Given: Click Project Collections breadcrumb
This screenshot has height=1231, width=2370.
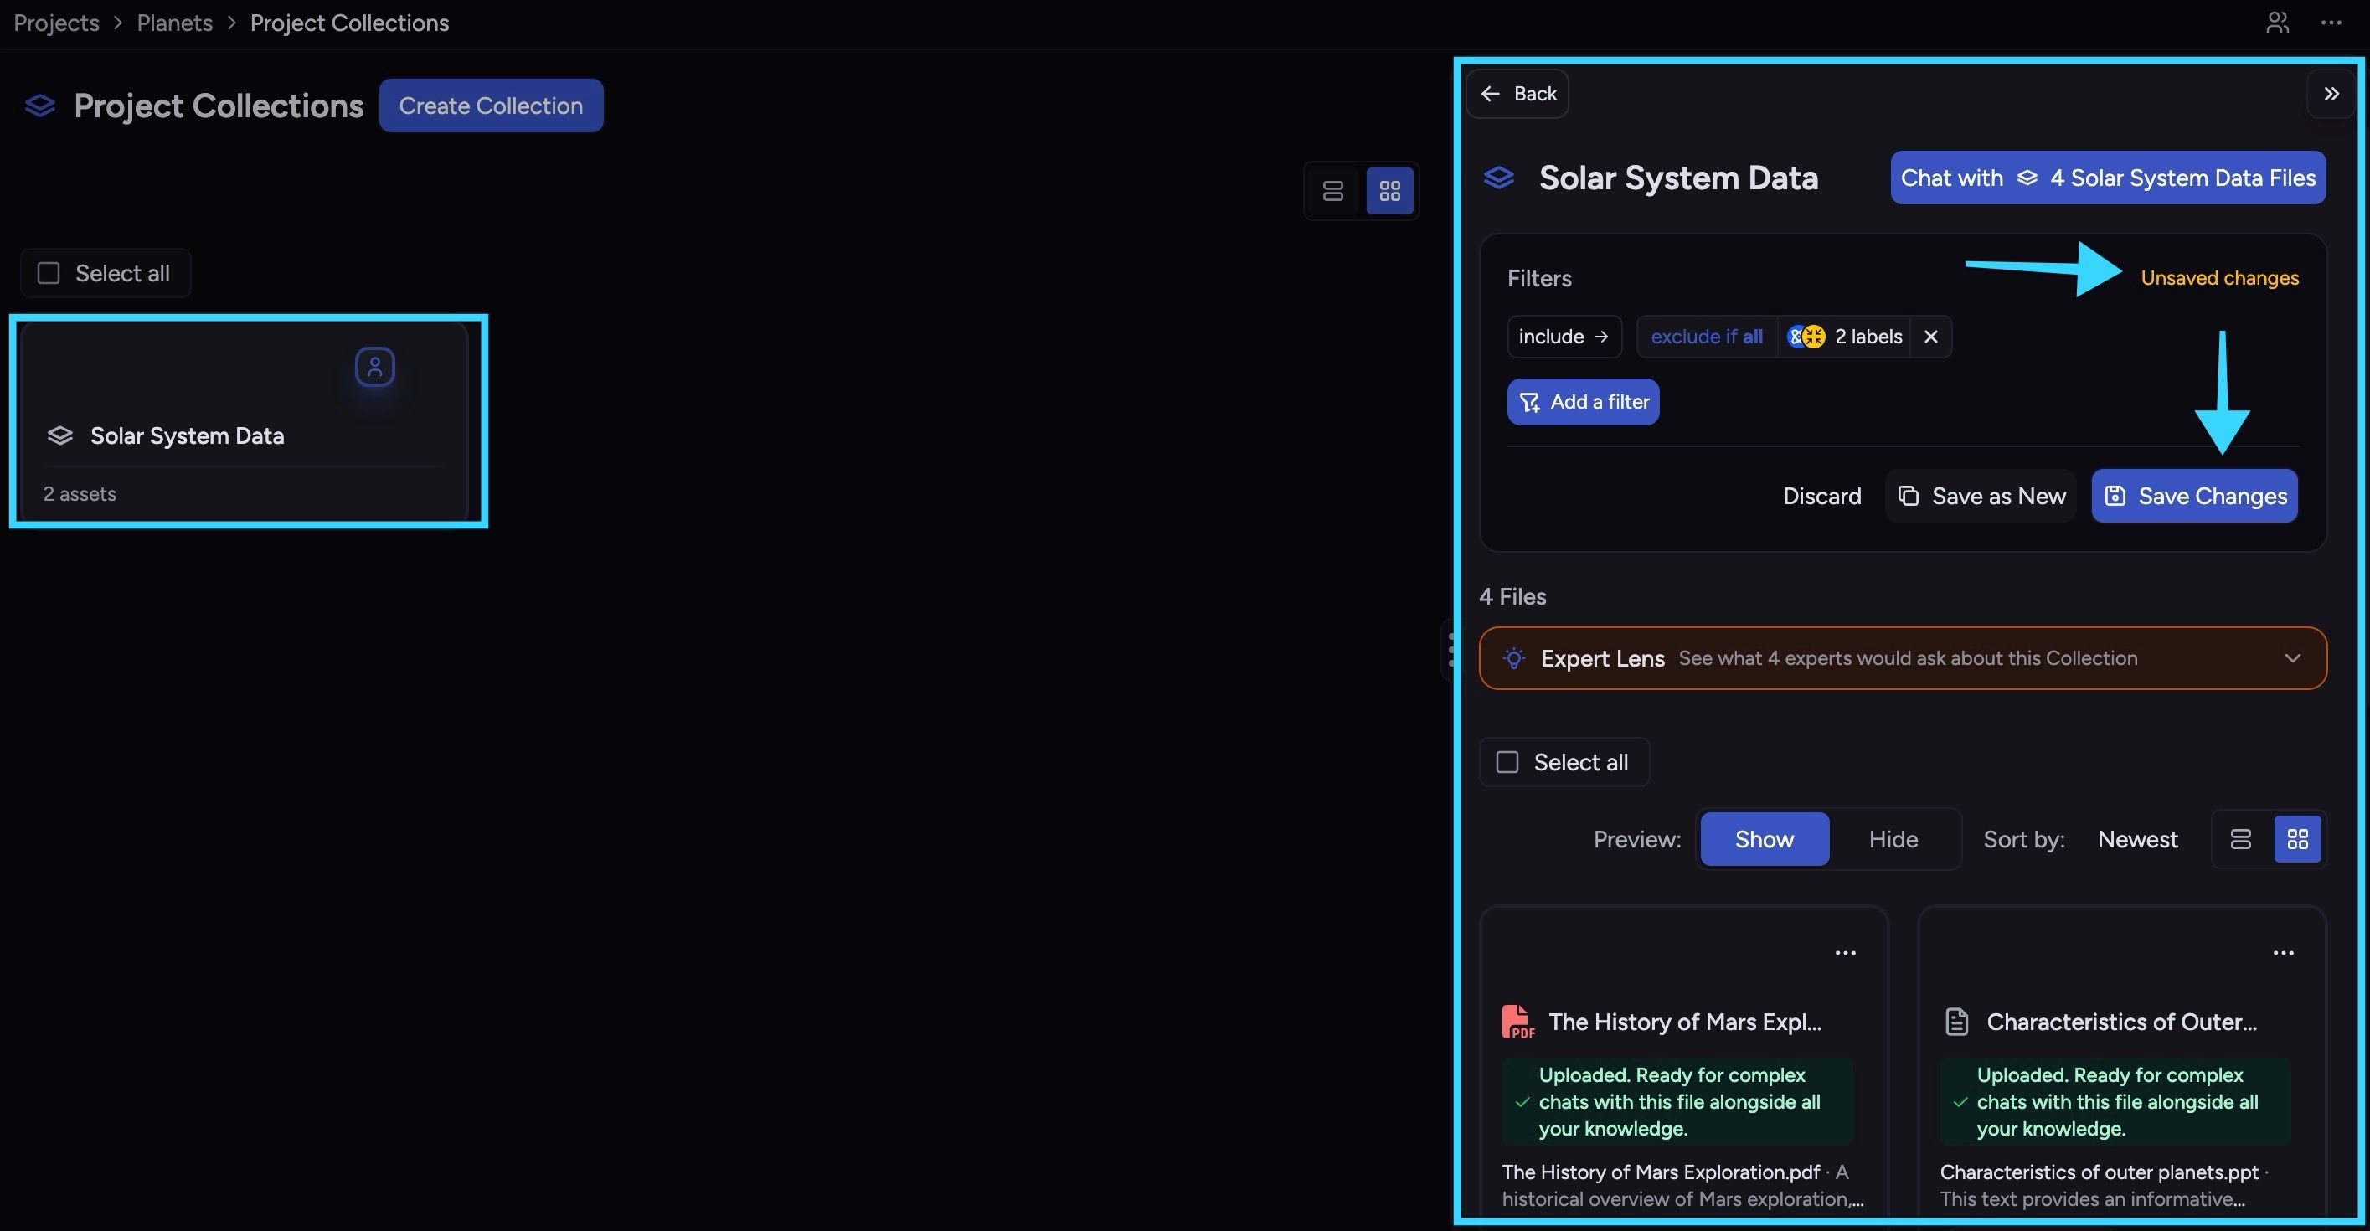Looking at the screenshot, I should point(349,23).
